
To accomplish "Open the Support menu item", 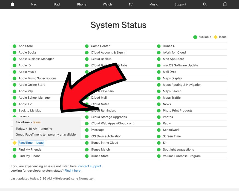I will pyautogui.click(x=180, y=4).
